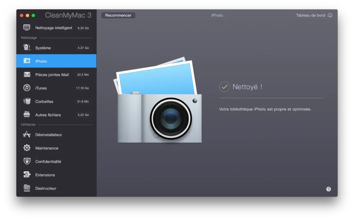Click the Utilitaires section label
This screenshot has height=220, width=354.
pos(28,124)
